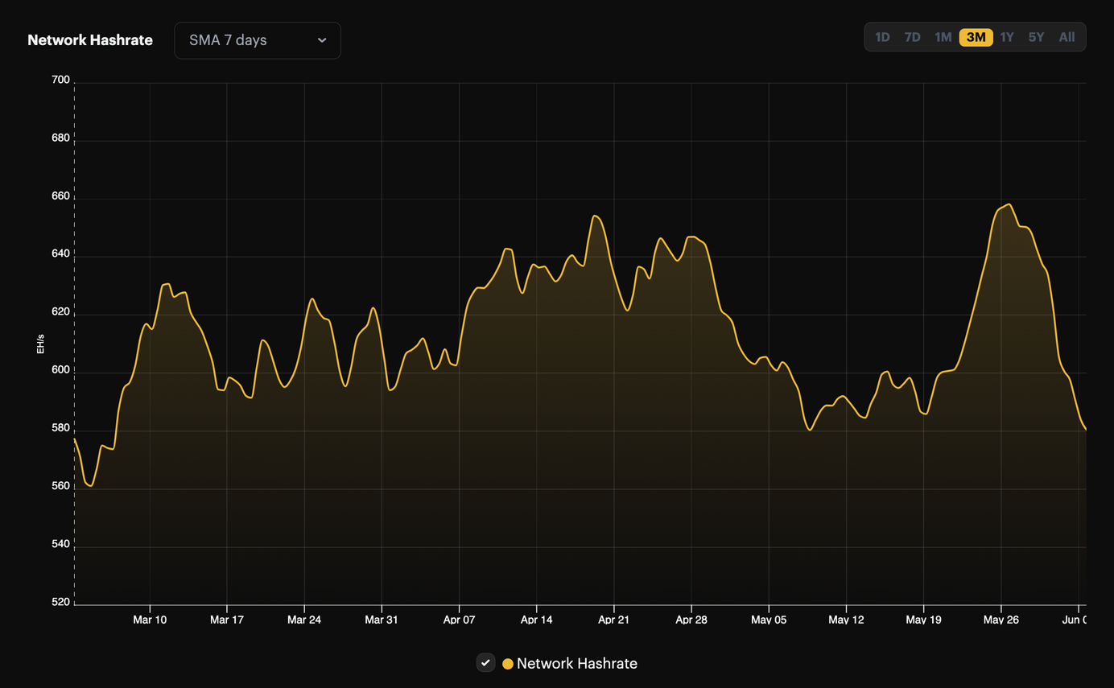
Task: Click the Mar 10 date label
Action: pyautogui.click(x=150, y=620)
